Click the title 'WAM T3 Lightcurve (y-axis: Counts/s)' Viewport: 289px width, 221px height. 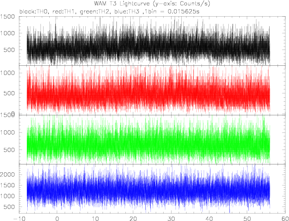(152, 4)
